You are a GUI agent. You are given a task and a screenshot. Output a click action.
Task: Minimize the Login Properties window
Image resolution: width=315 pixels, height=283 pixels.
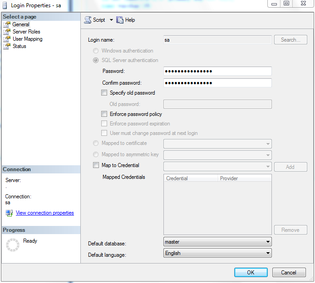coord(274,4)
